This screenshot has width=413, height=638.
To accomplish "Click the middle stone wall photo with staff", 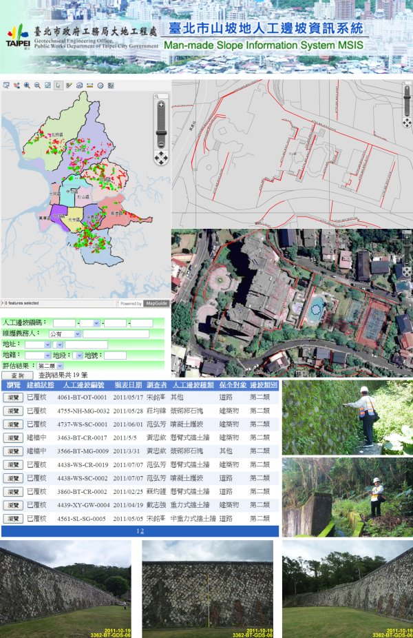I will (207, 589).
